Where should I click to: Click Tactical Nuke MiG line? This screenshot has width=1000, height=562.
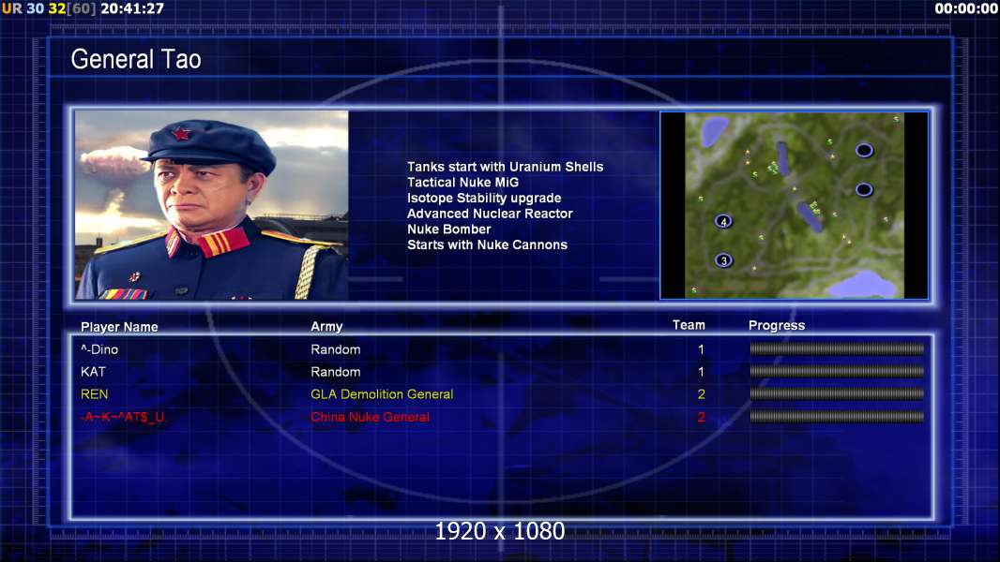point(463,182)
